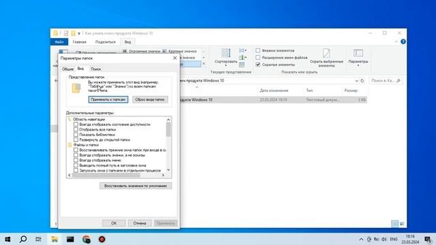This screenshot has width=436, height=245.
Task: Open the quick access toolbar dropdown arrow
Action: coord(79,33)
